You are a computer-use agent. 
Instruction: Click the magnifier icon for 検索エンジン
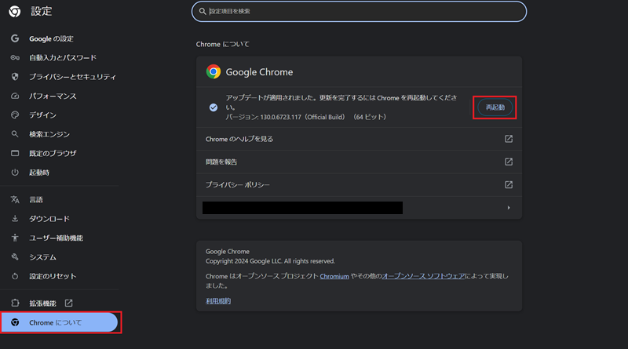(15, 134)
